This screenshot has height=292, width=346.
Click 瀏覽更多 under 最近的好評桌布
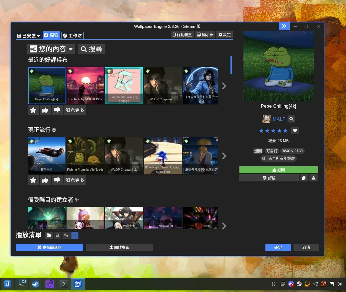[75, 110]
